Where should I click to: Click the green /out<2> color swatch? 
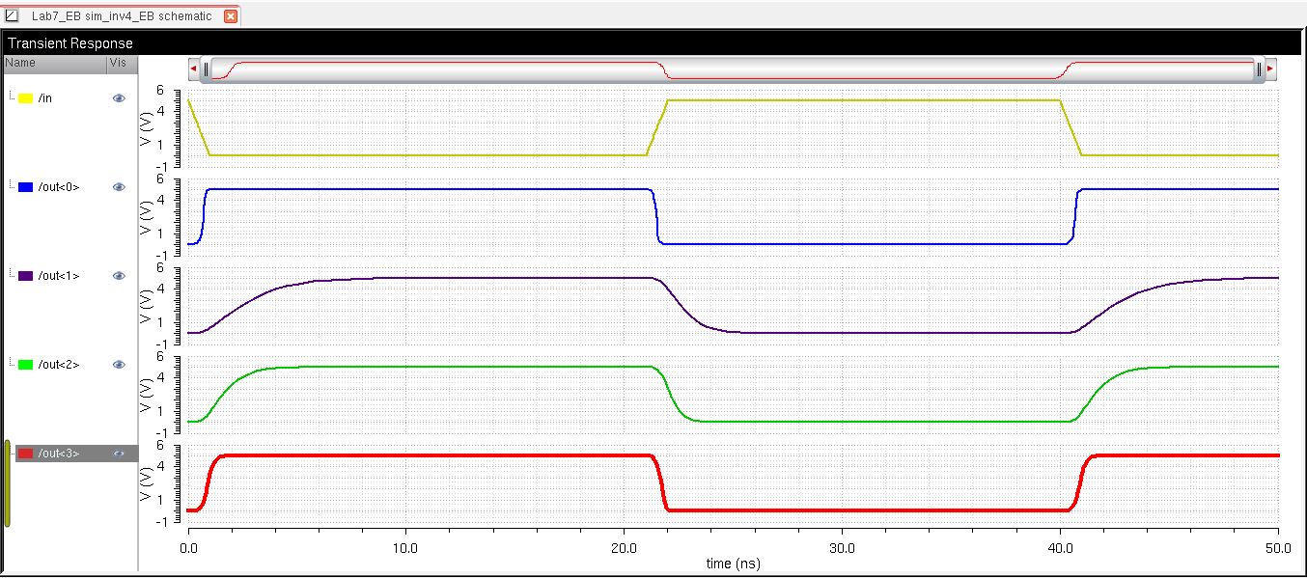(26, 365)
